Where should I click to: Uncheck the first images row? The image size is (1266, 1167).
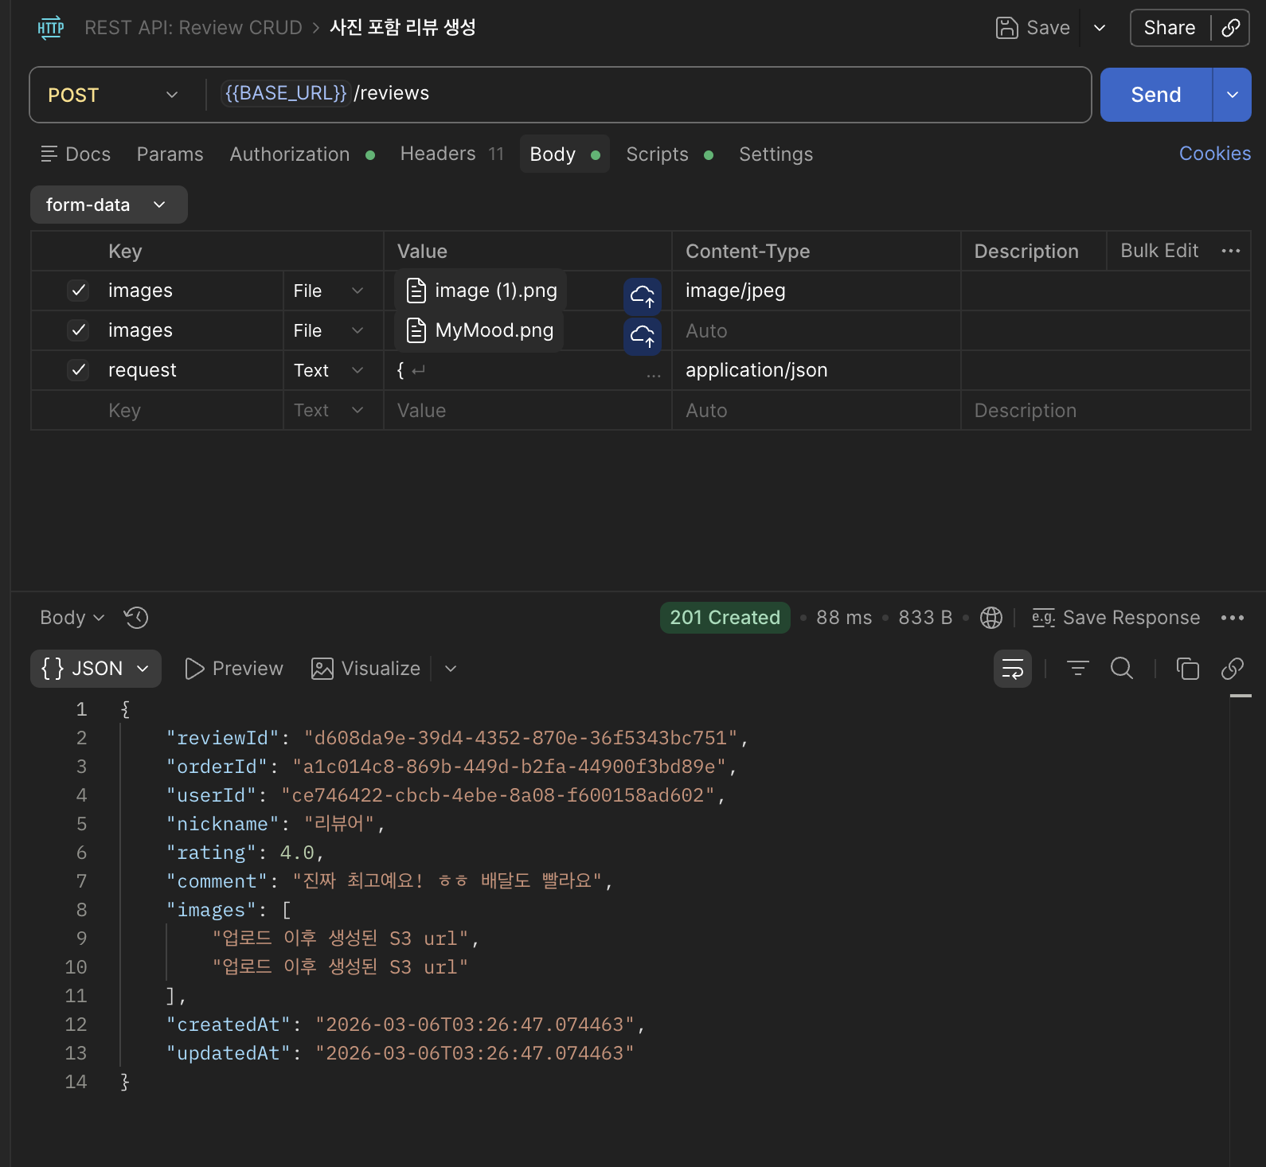78,291
